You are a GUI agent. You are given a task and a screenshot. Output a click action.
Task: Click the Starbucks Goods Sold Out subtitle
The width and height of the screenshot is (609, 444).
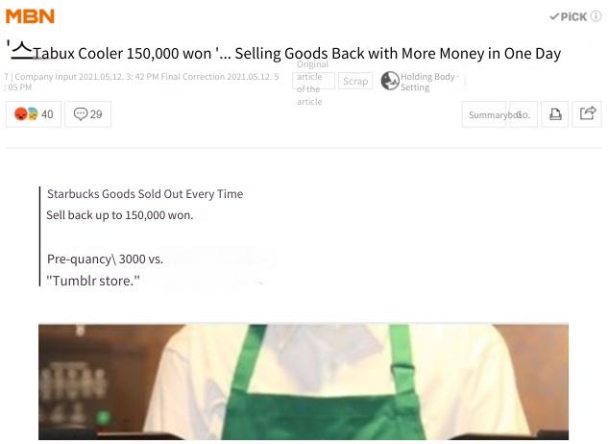[145, 193]
